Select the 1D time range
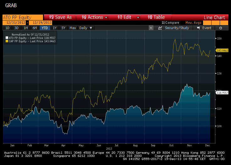This screenshot has height=165, width=231. point(7,28)
